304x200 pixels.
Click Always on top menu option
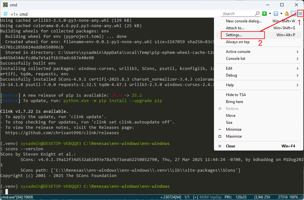pyautogui.click(x=238, y=42)
